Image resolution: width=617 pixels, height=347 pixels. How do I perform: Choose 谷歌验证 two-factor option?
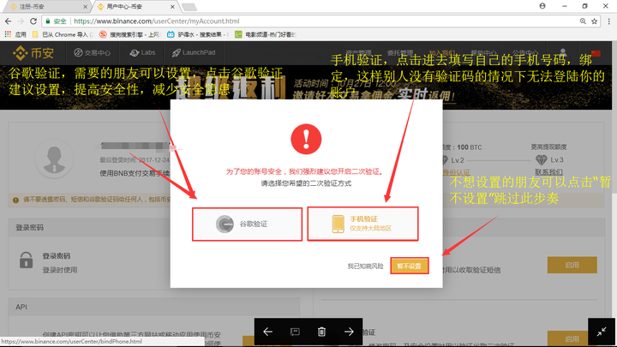tap(247, 224)
